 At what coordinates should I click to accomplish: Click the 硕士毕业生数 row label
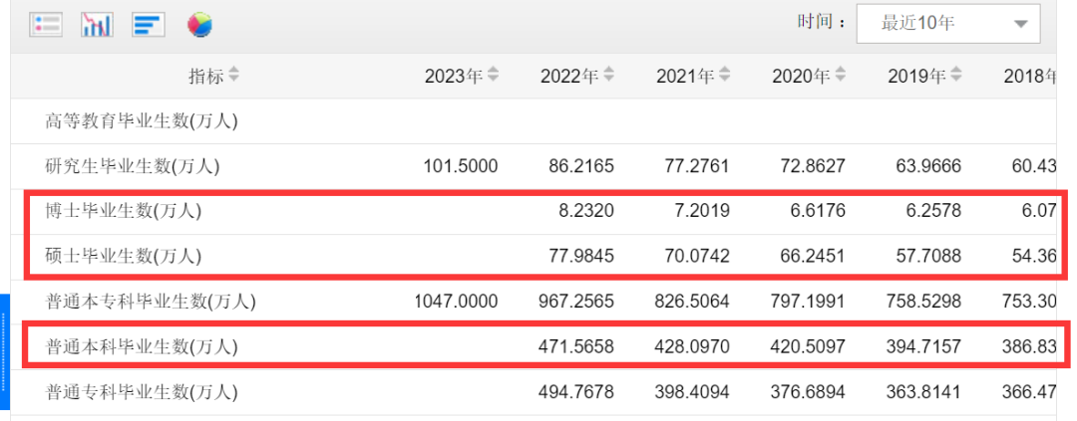125,256
